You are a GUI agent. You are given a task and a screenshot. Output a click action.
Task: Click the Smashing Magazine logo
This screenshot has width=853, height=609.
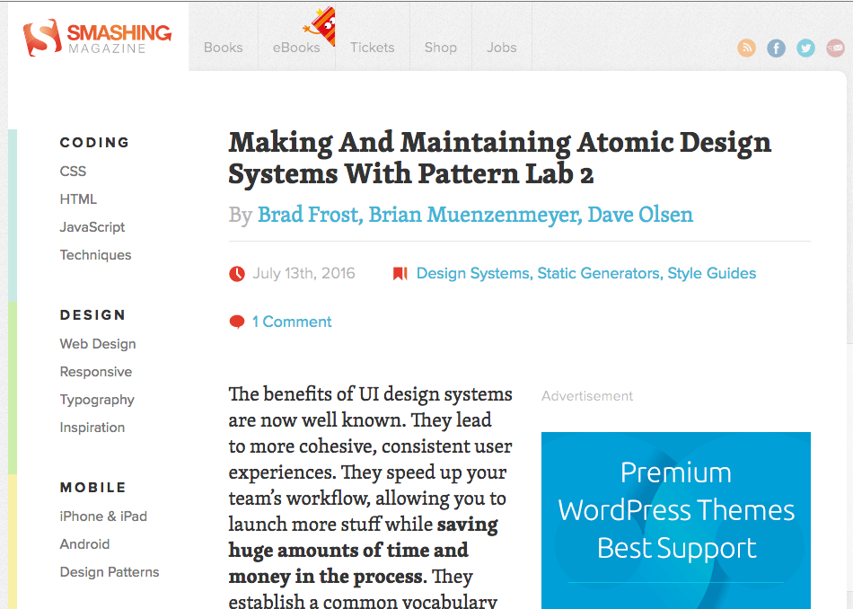(x=97, y=38)
